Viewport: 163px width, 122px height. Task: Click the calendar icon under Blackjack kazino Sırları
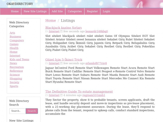pos(61,31)
